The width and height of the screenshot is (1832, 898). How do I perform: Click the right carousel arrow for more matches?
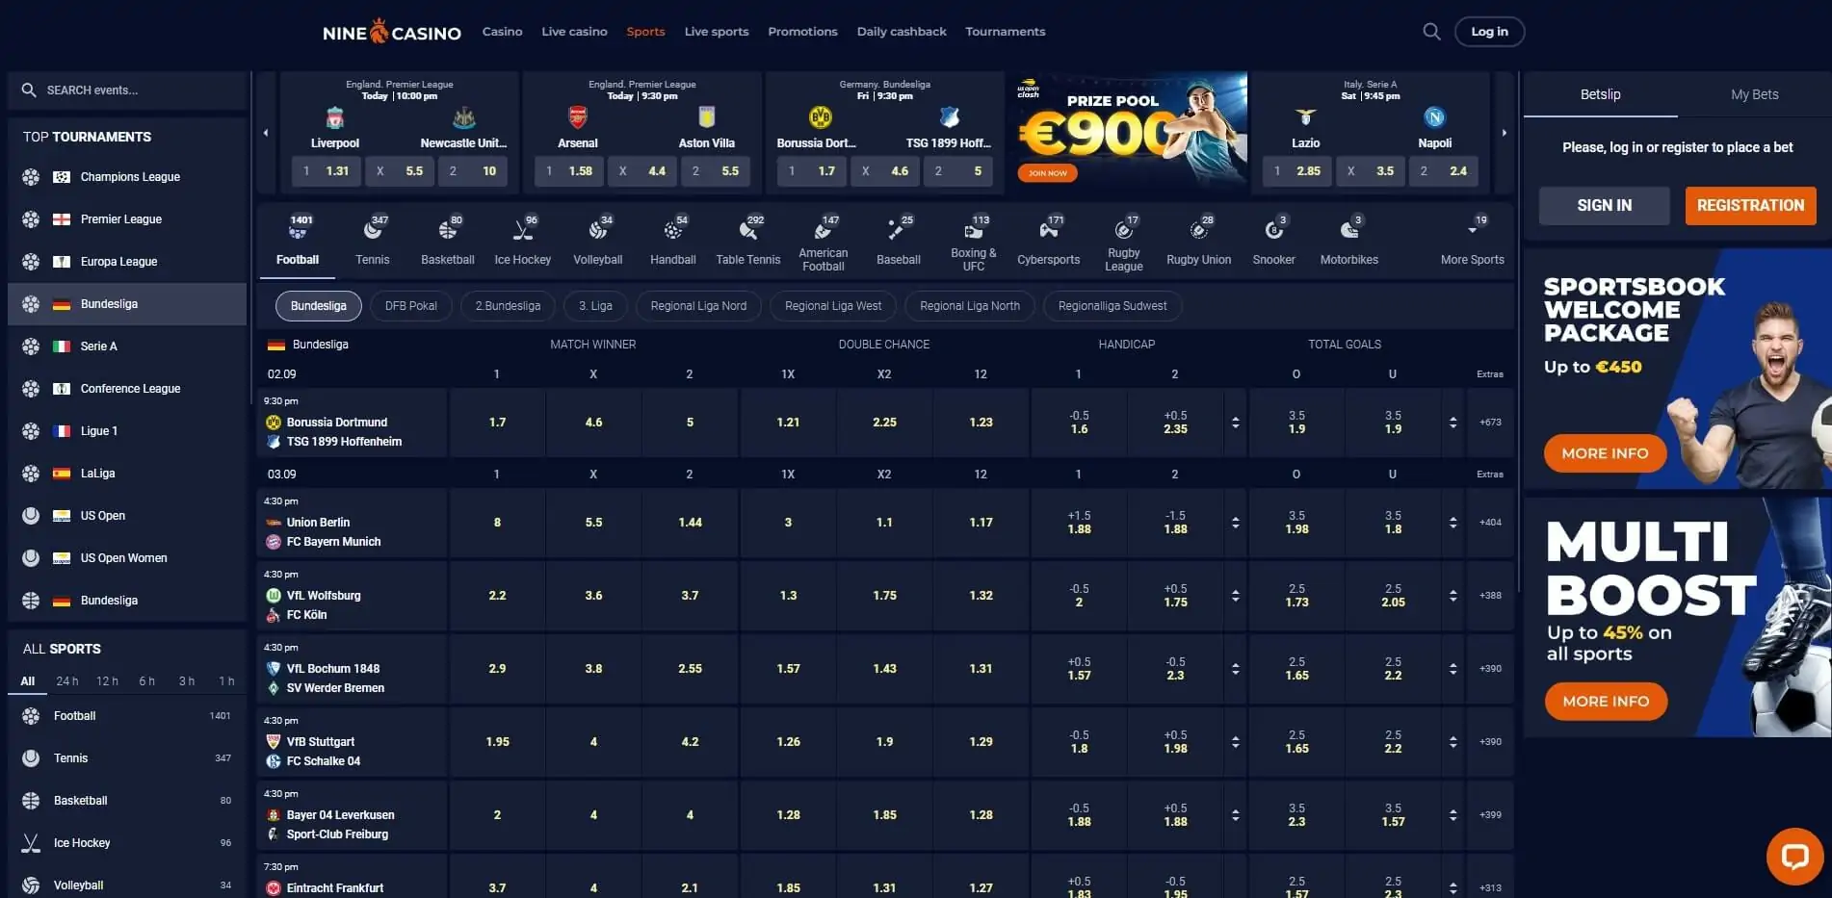point(1505,133)
